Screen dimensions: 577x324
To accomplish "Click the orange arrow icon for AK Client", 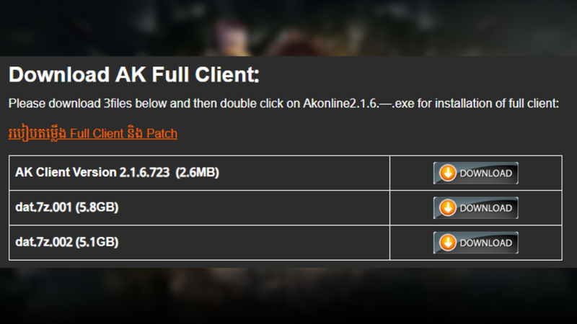I will pyautogui.click(x=448, y=174).
